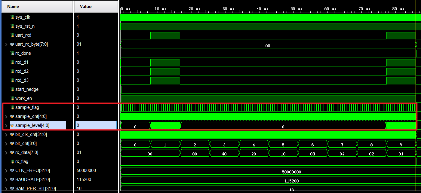Screen dimensions: 421x193
Task: Click the signal icon beside rx_flag
Action: (x=12, y=161)
